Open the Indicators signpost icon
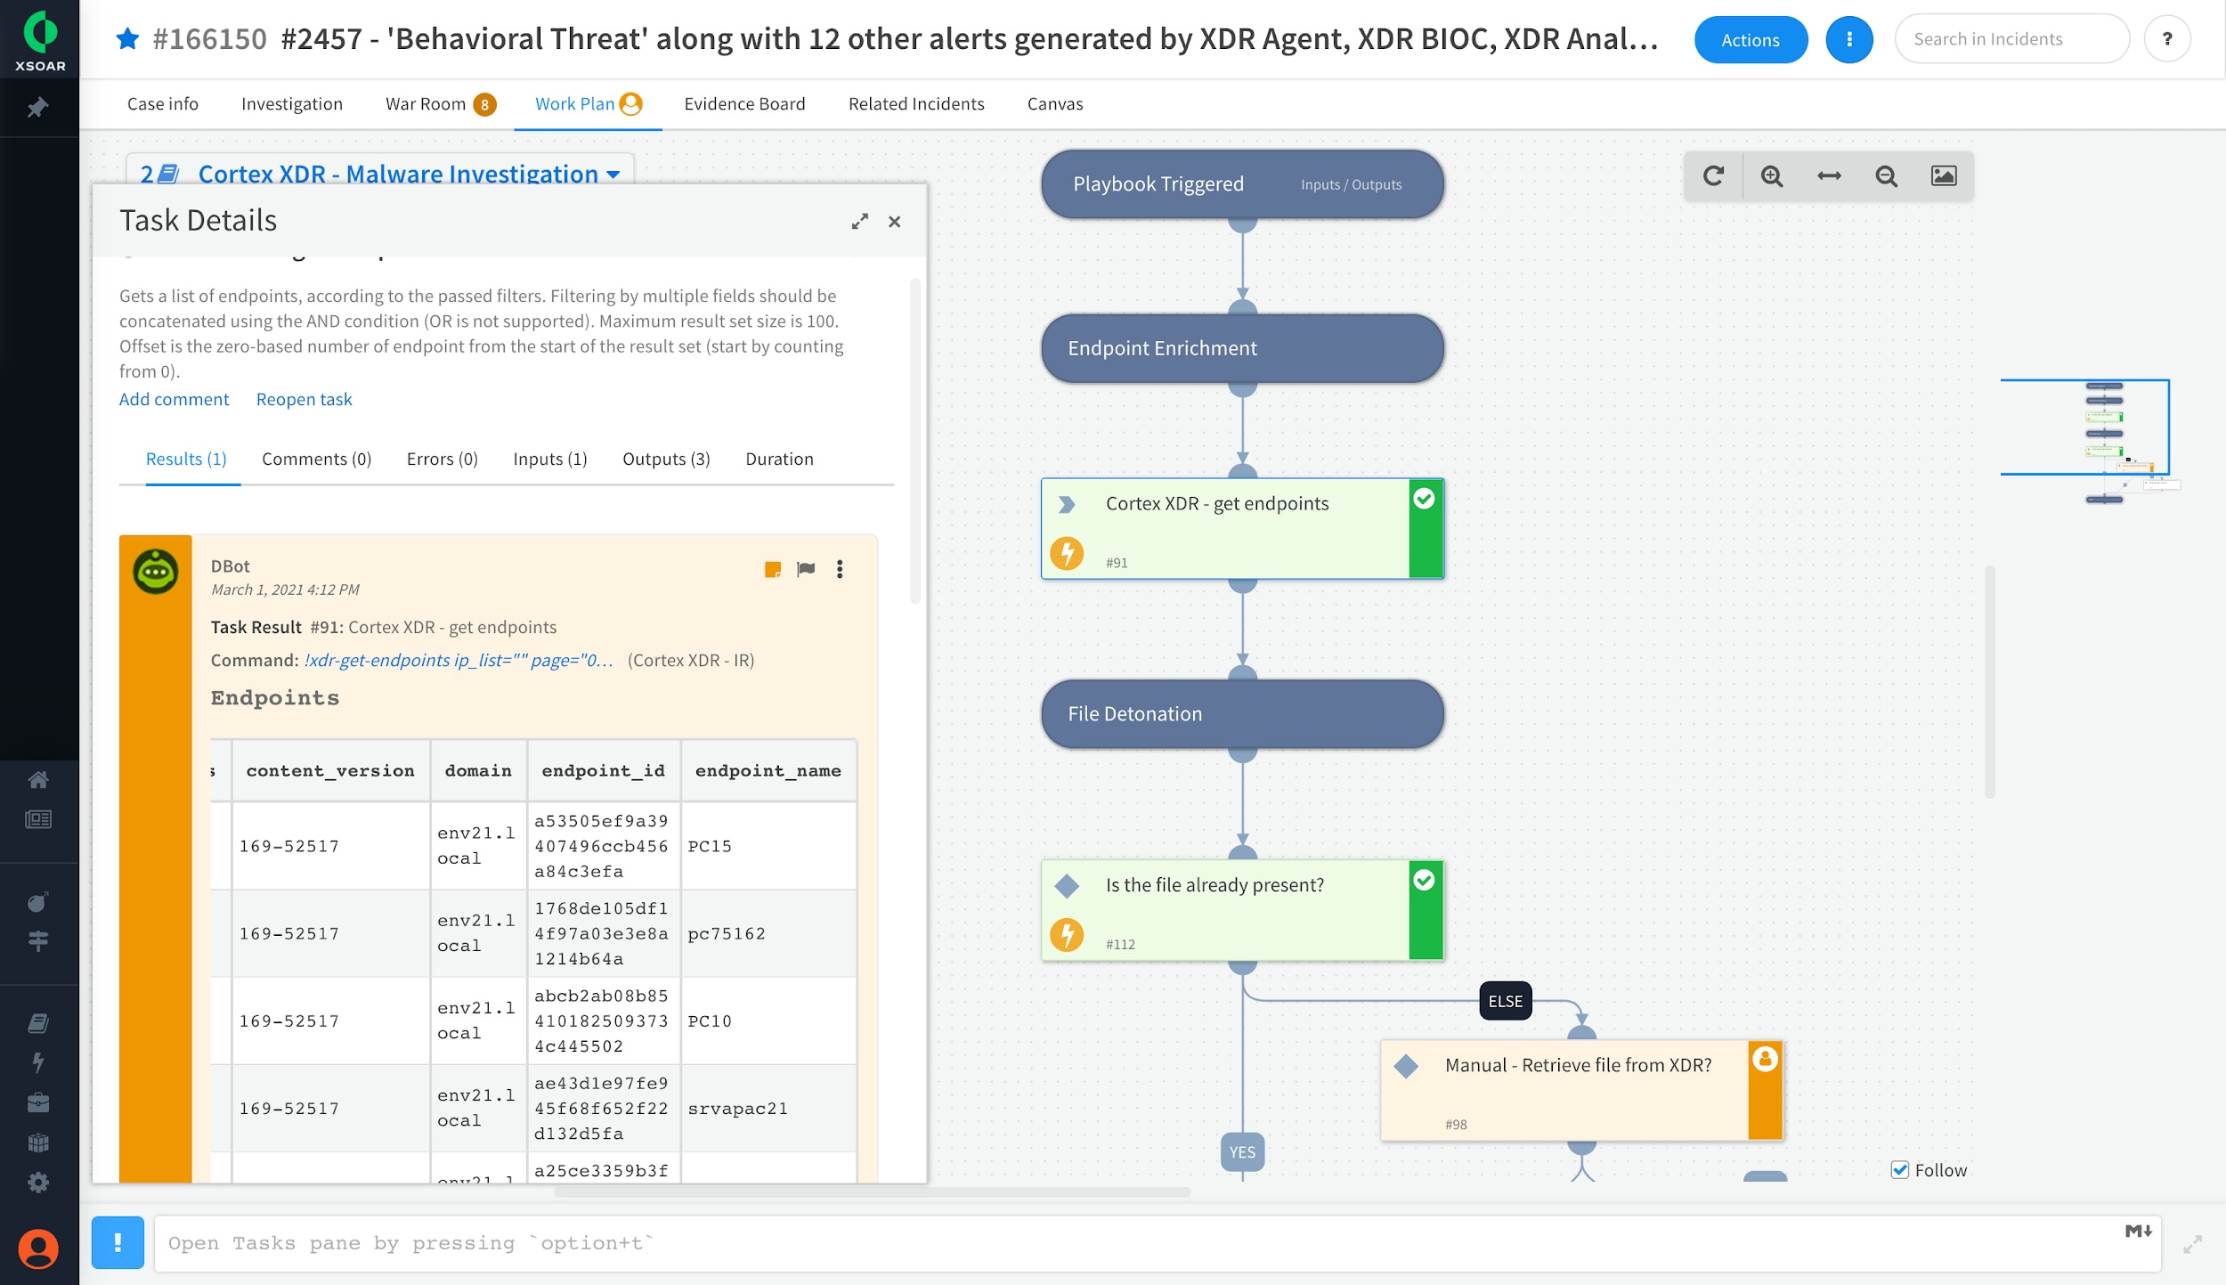Image resolution: width=2226 pixels, height=1285 pixels. coord(38,940)
